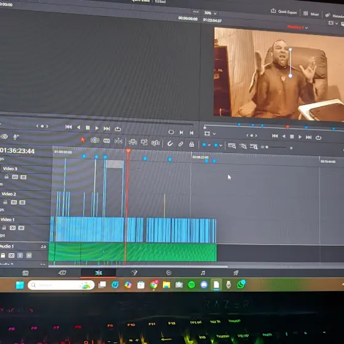Open the 30% viewer zoom dropdown
This screenshot has height=344, width=344.
[210, 13]
